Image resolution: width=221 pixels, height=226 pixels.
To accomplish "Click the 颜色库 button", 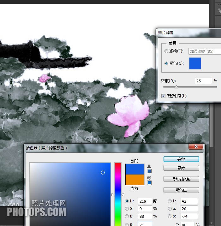I will 181,190.
